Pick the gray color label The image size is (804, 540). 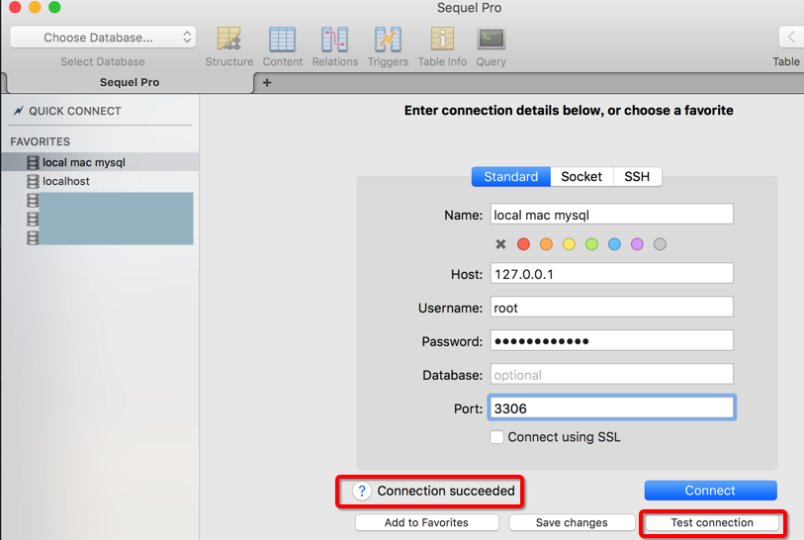pos(660,244)
